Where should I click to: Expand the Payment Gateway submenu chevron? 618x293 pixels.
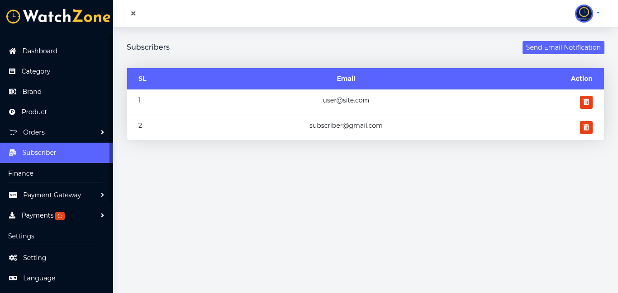pyautogui.click(x=103, y=195)
